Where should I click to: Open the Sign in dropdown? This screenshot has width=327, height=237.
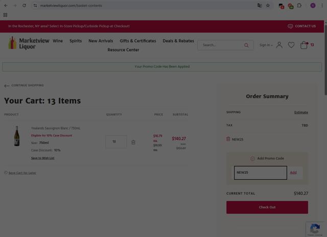[x=266, y=45]
